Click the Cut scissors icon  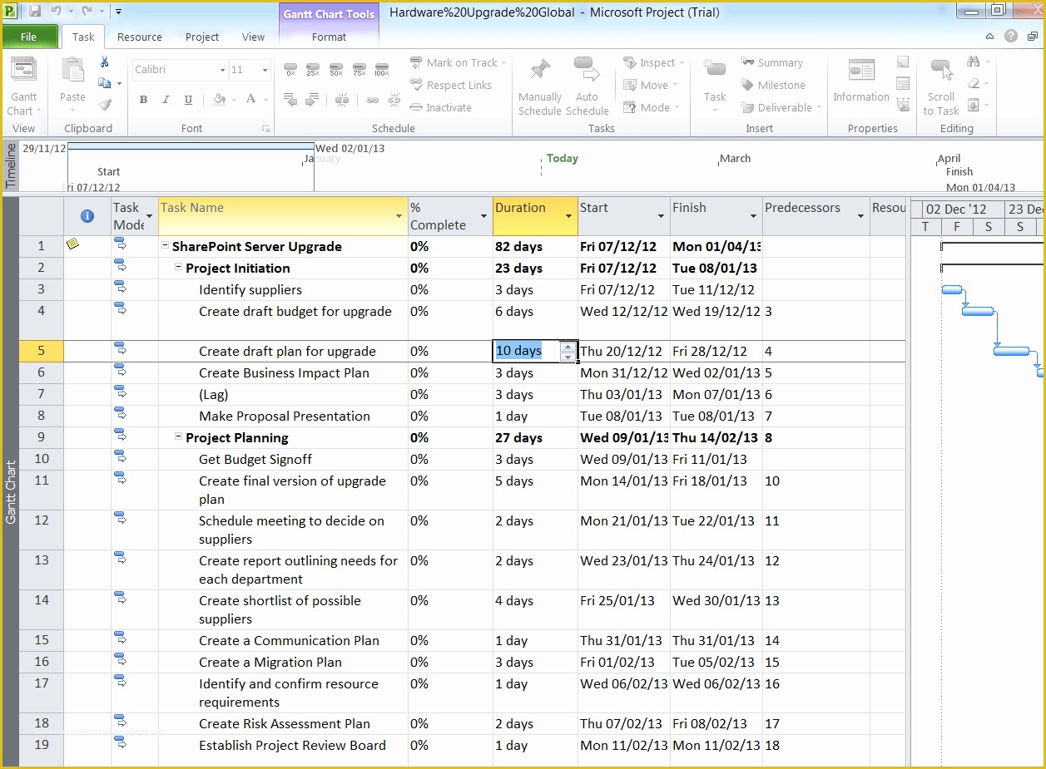click(x=105, y=62)
